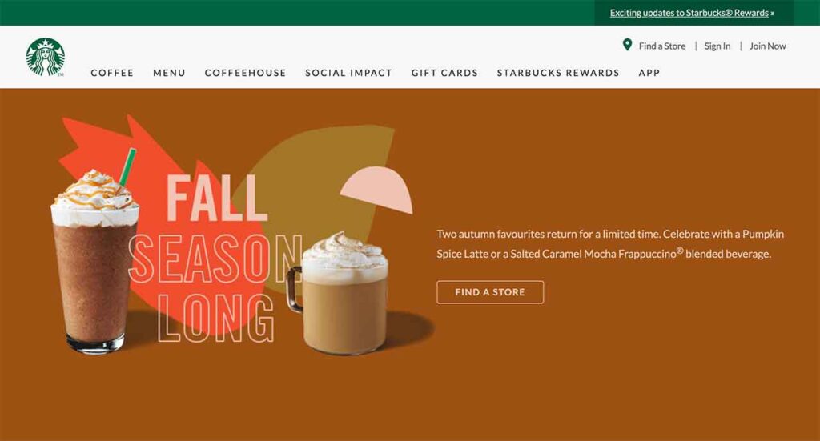820x441 pixels.
Task: Click the pink half-circle leaf shape
Action: 378,190
